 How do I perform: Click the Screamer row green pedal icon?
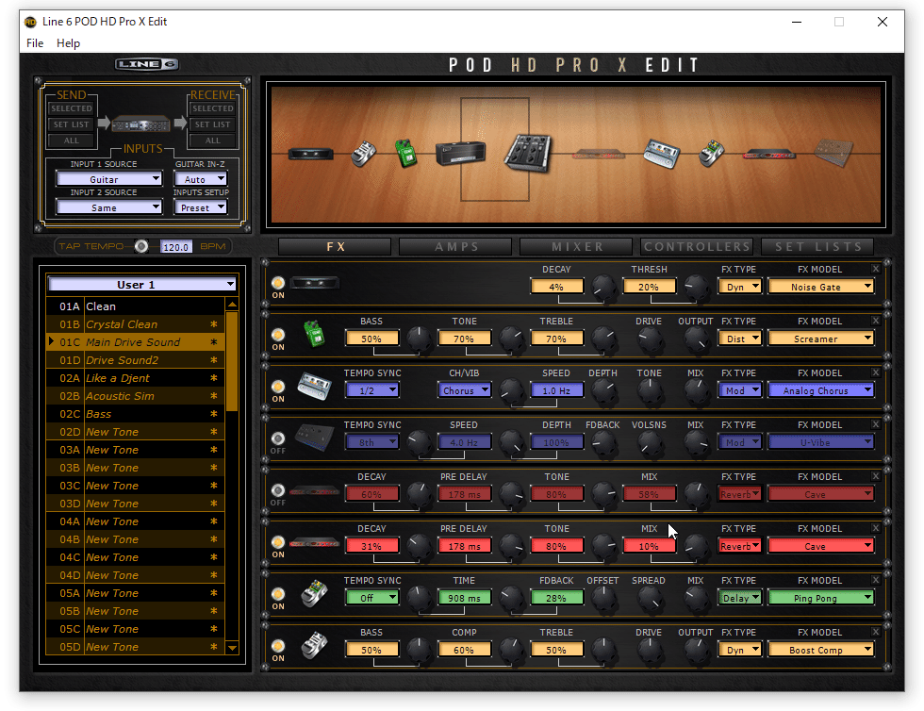click(314, 334)
